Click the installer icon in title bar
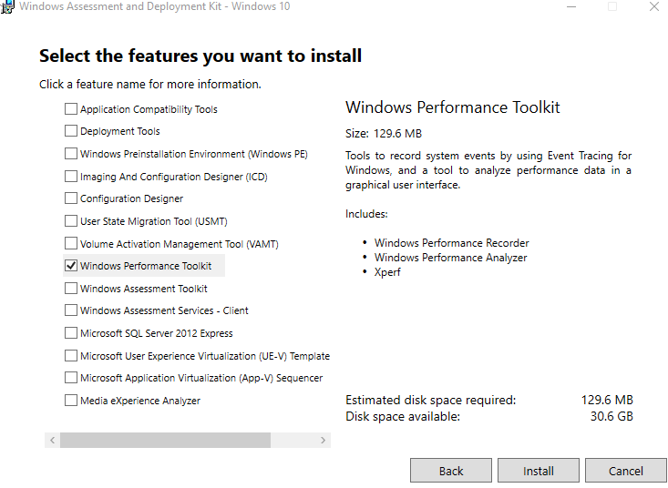668x488 pixels. [x=7, y=6]
